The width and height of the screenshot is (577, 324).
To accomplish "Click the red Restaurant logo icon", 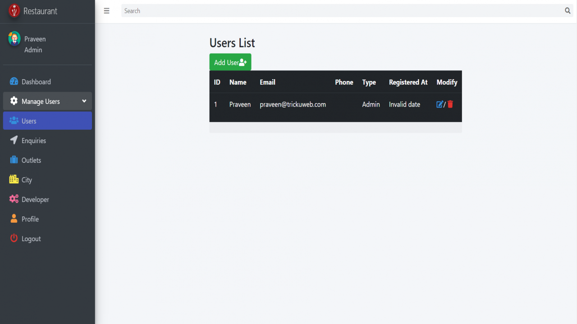I will point(14,10).
